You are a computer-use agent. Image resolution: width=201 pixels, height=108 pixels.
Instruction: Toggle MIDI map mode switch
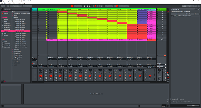(x=191, y=6)
